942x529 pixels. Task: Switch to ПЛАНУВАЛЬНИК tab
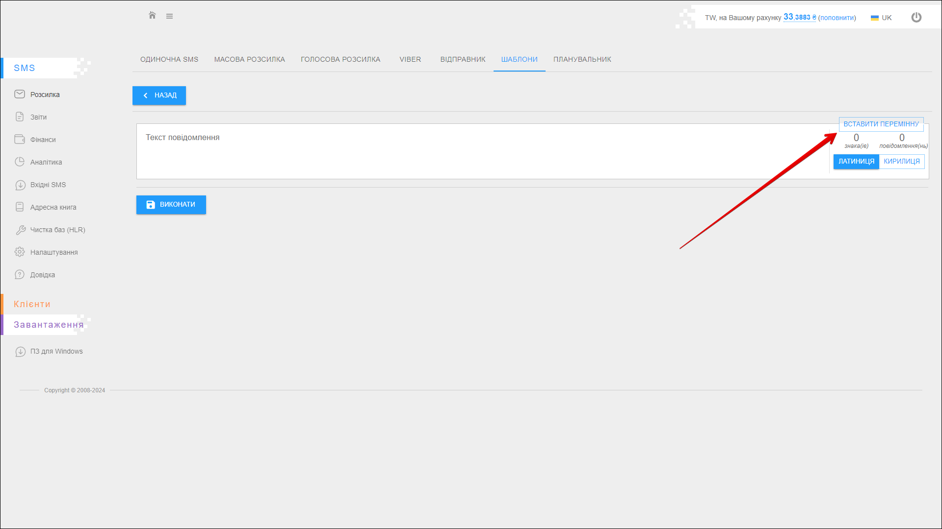pyautogui.click(x=582, y=59)
